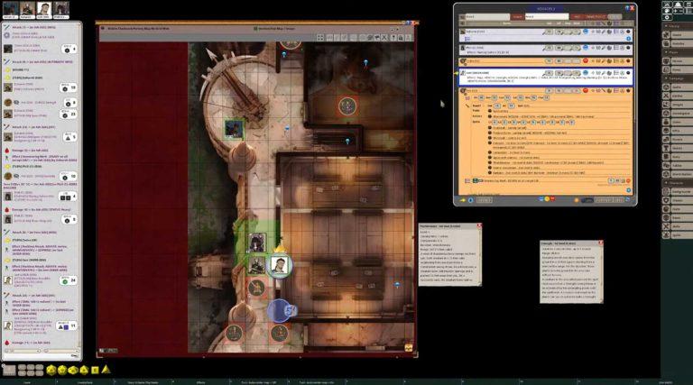
Task: Click the blue spell area circle on map
Action: click(281, 310)
